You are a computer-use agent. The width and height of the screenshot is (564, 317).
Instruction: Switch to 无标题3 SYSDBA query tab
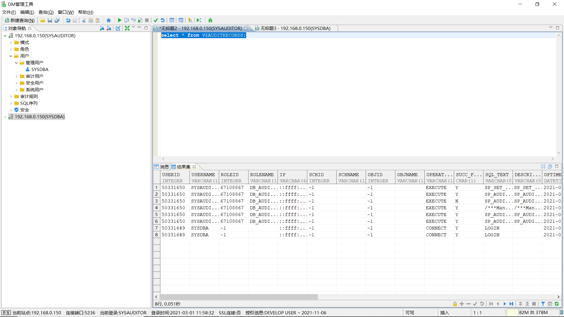(295, 28)
